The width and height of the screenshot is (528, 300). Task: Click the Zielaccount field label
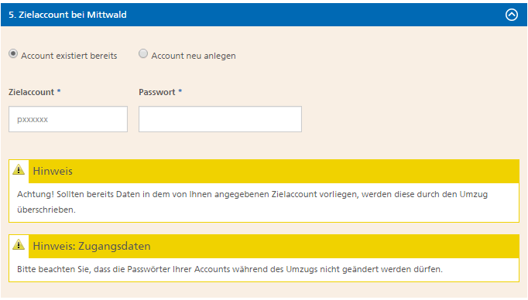pos(31,92)
